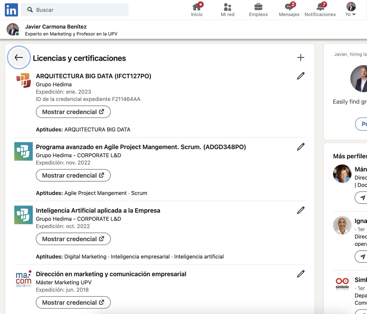Image resolution: width=367 pixels, height=314 pixels.
Task: Expand the Yo profile menu
Action: (351, 10)
